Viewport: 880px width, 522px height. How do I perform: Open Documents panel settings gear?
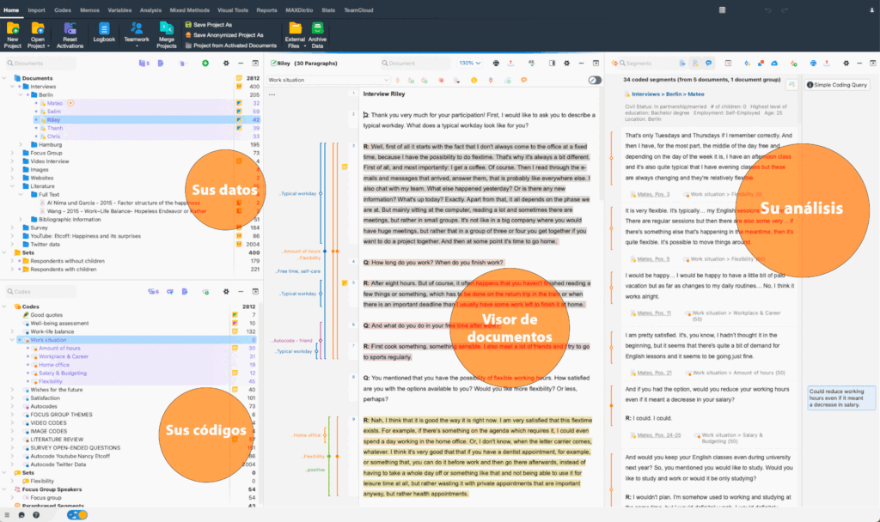(225, 64)
